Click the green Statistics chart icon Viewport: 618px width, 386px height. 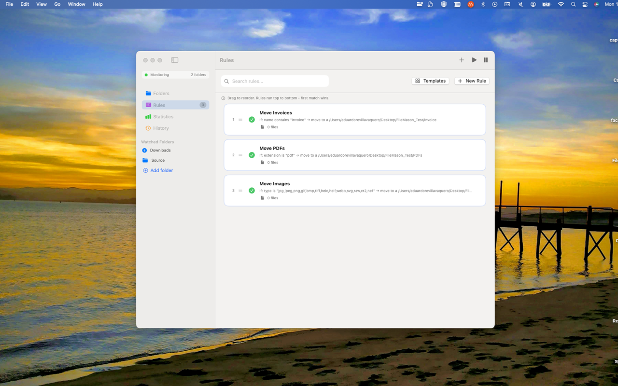(148, 116)
